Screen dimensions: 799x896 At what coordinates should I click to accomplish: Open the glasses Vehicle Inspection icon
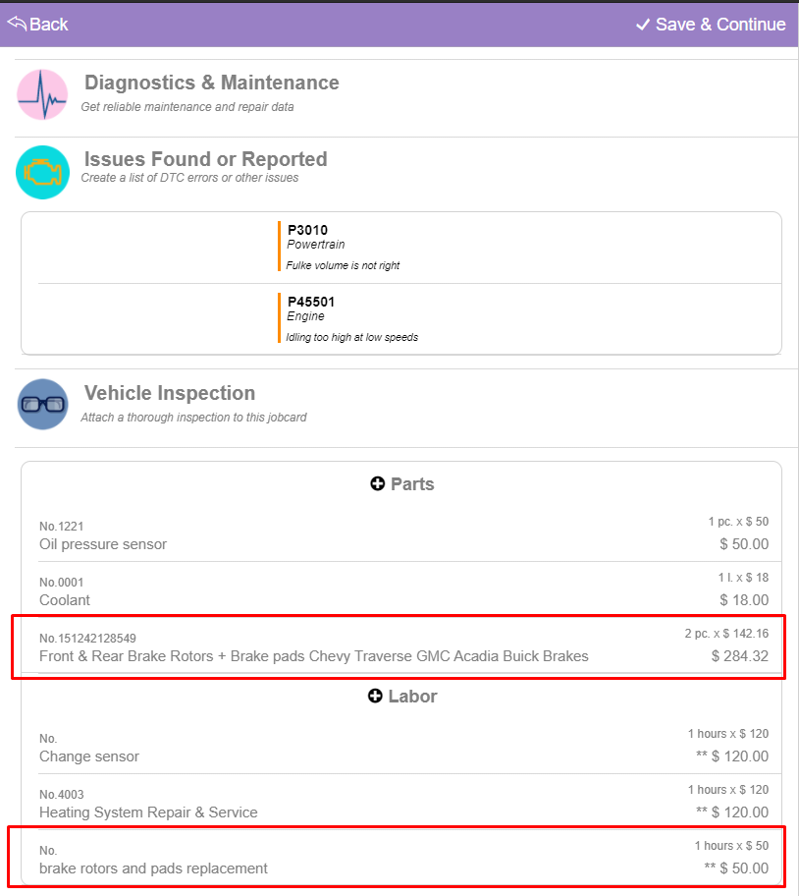(42, 405)
